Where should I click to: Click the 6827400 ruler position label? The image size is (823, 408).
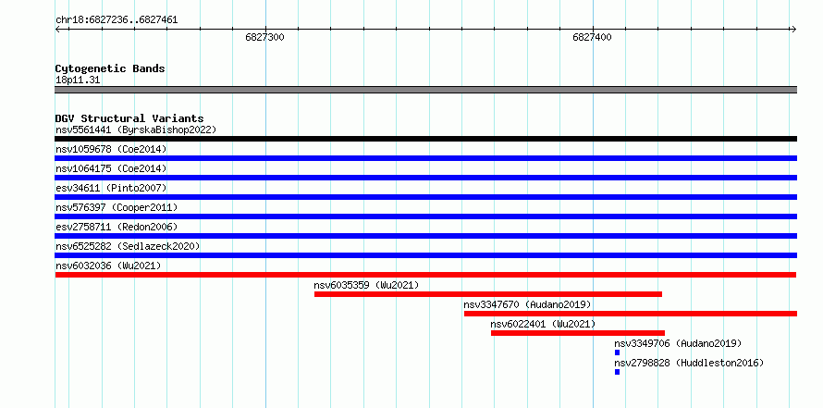point(592,38)
